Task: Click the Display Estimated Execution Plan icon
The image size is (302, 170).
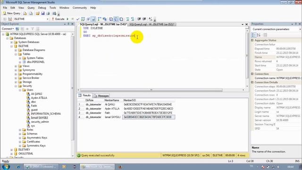Action: coord(83,19)
